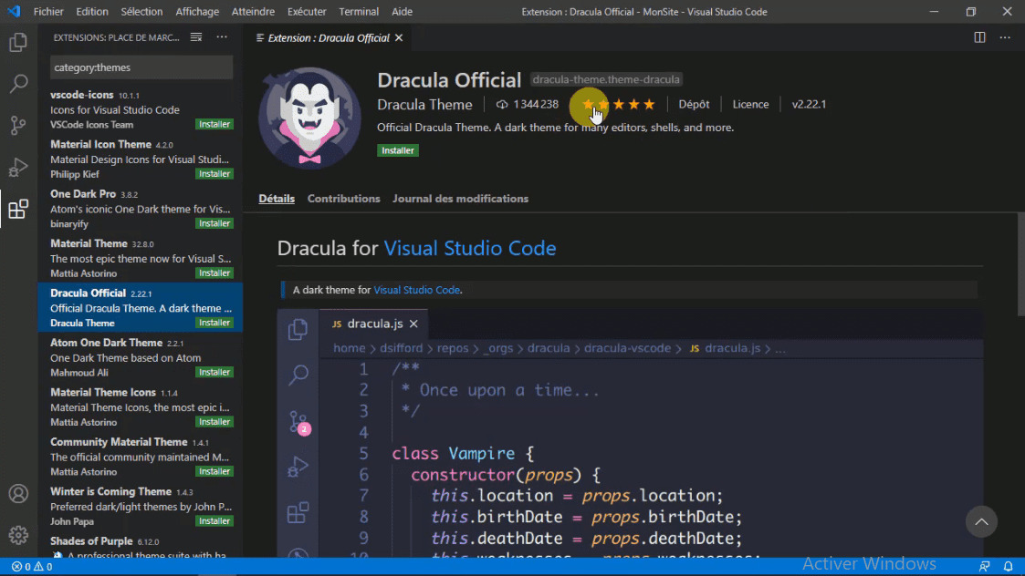The image size is (1025, 576).
Task: Open Extensions panel more actions menu
Action: coord(223,37)
